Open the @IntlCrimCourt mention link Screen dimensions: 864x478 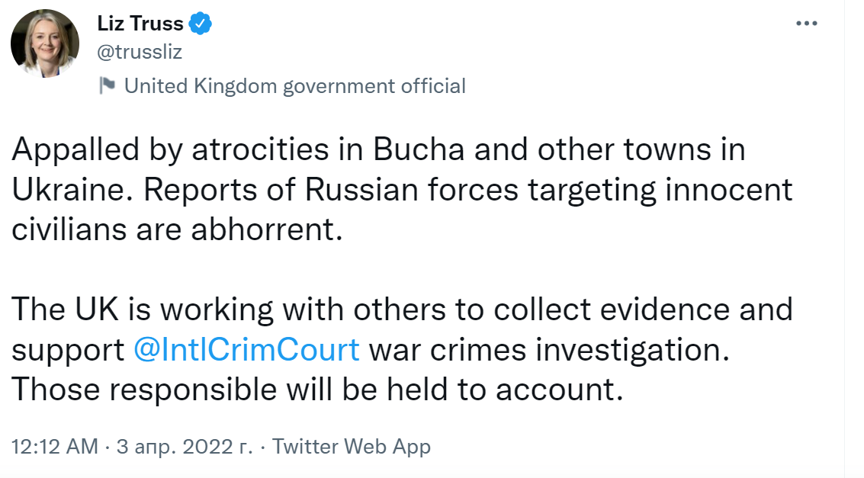point(246,349)
